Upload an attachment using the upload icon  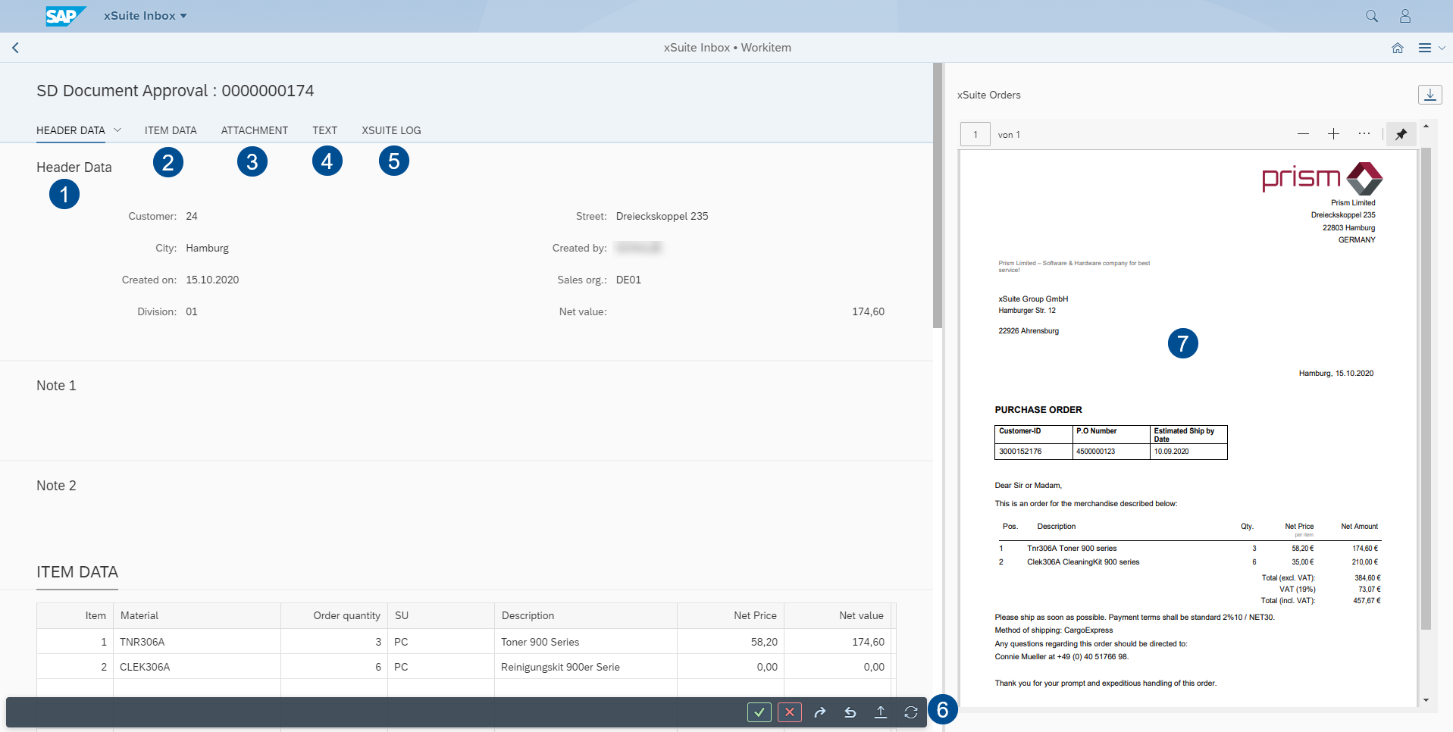click(880, 712)
